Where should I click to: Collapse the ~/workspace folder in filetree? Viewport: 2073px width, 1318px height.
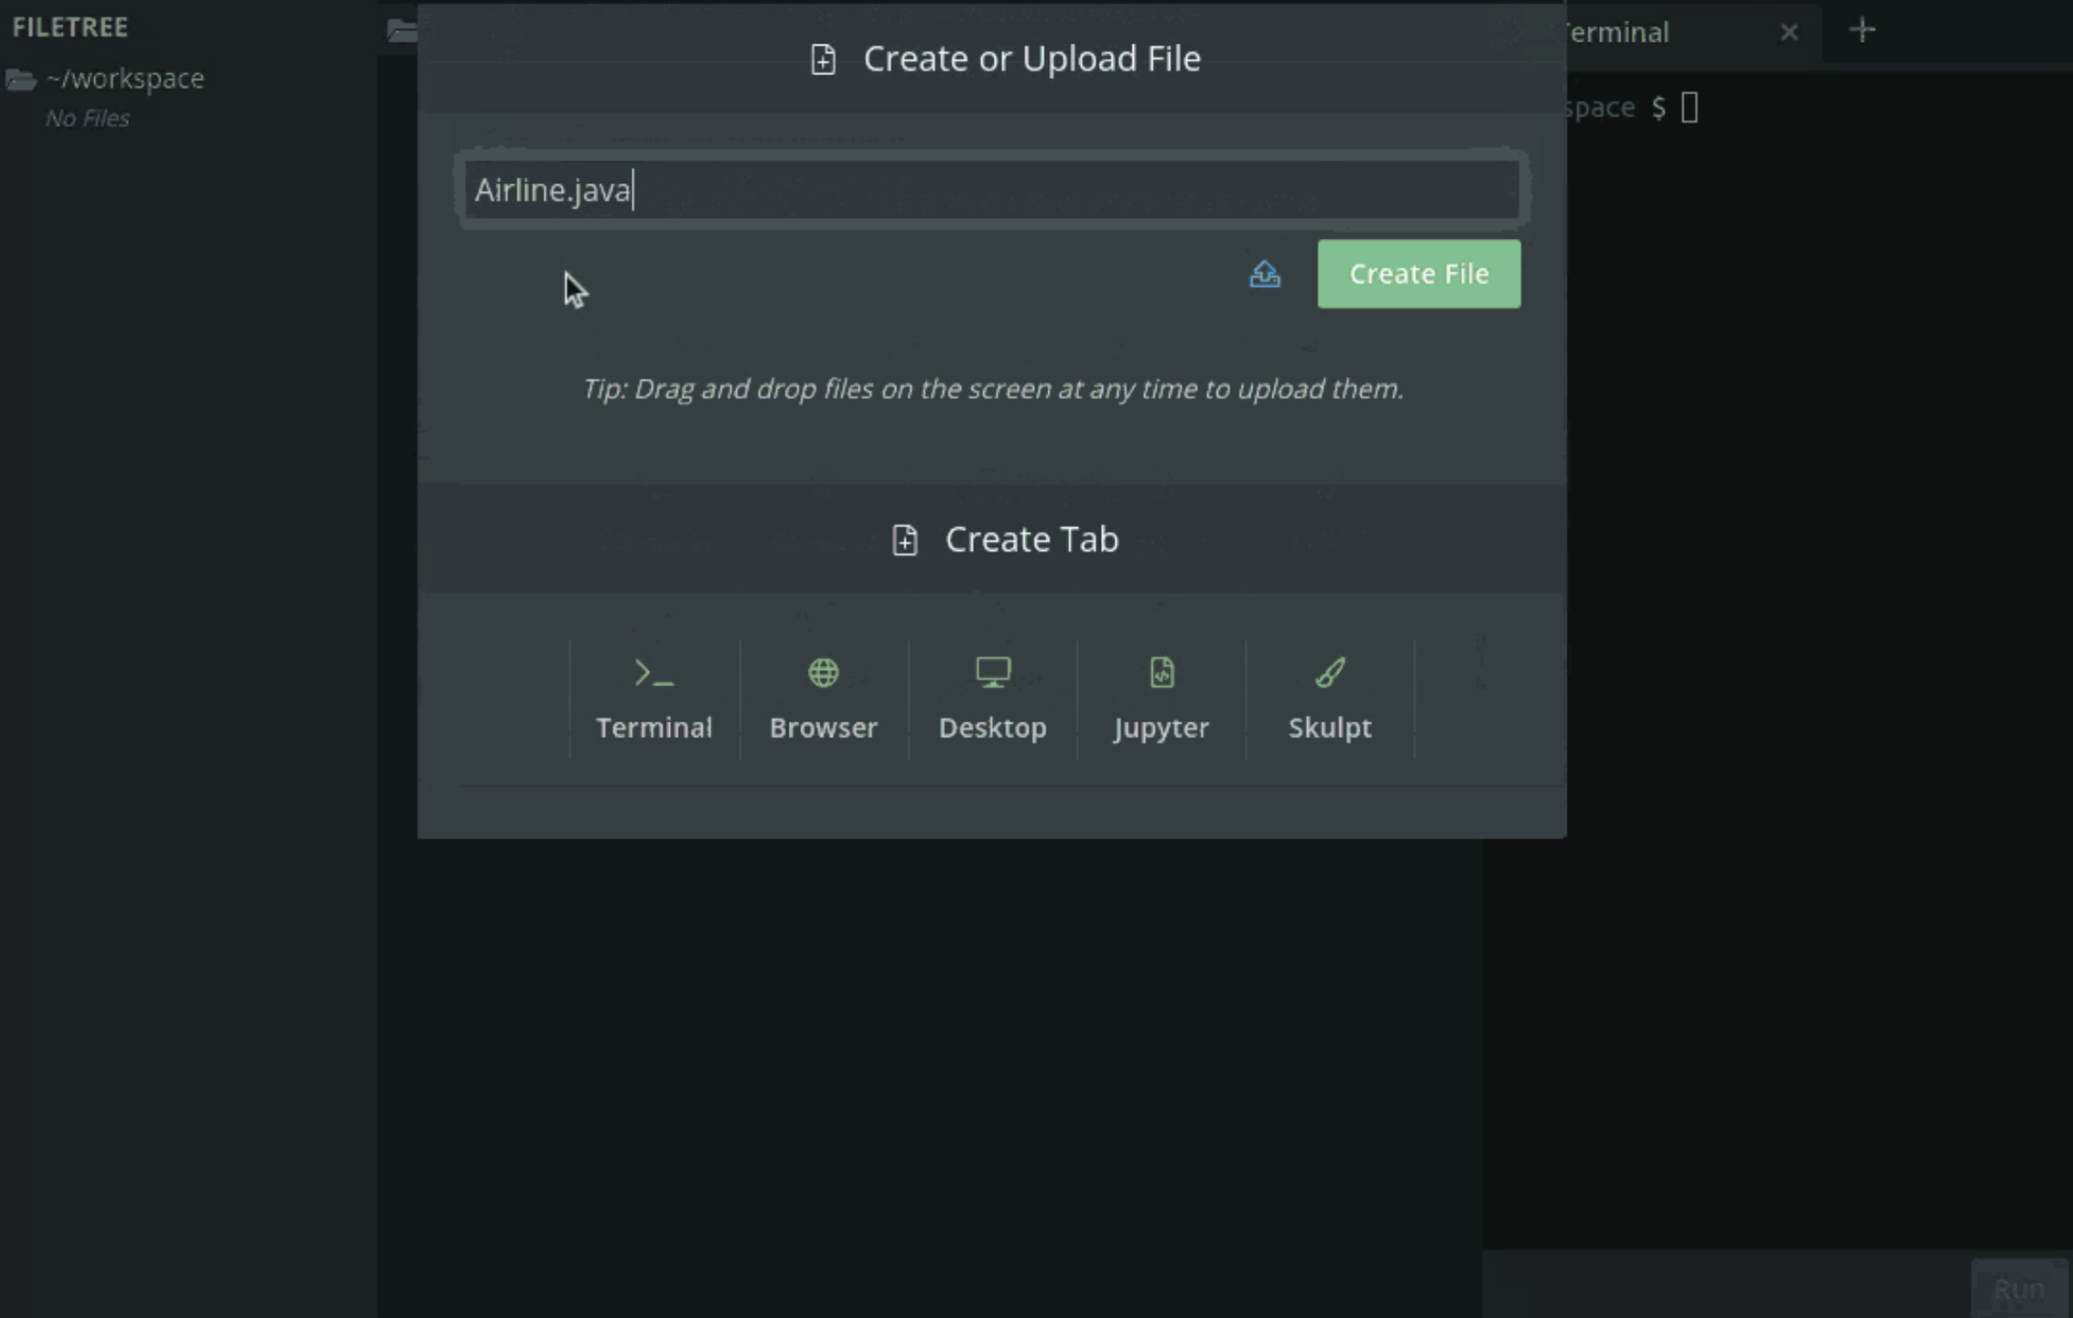pos(124,79)
